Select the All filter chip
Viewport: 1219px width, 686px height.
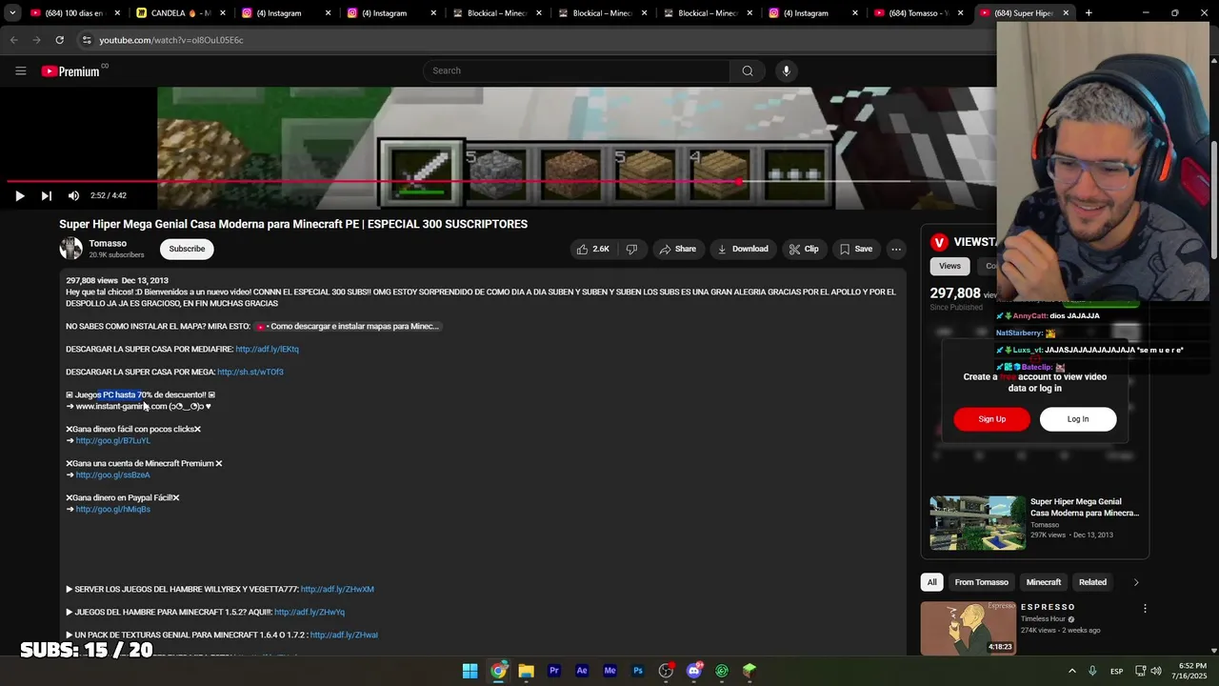pos(931,582)
